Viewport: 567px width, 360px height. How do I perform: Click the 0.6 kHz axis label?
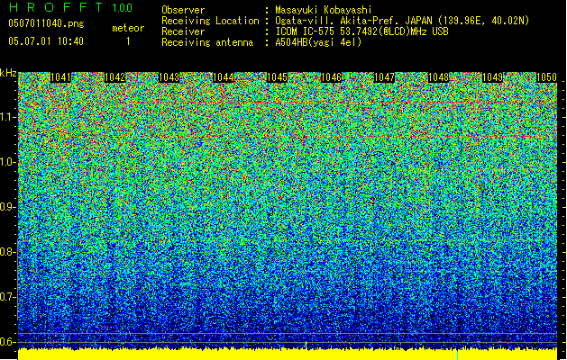tap(8, 342)
